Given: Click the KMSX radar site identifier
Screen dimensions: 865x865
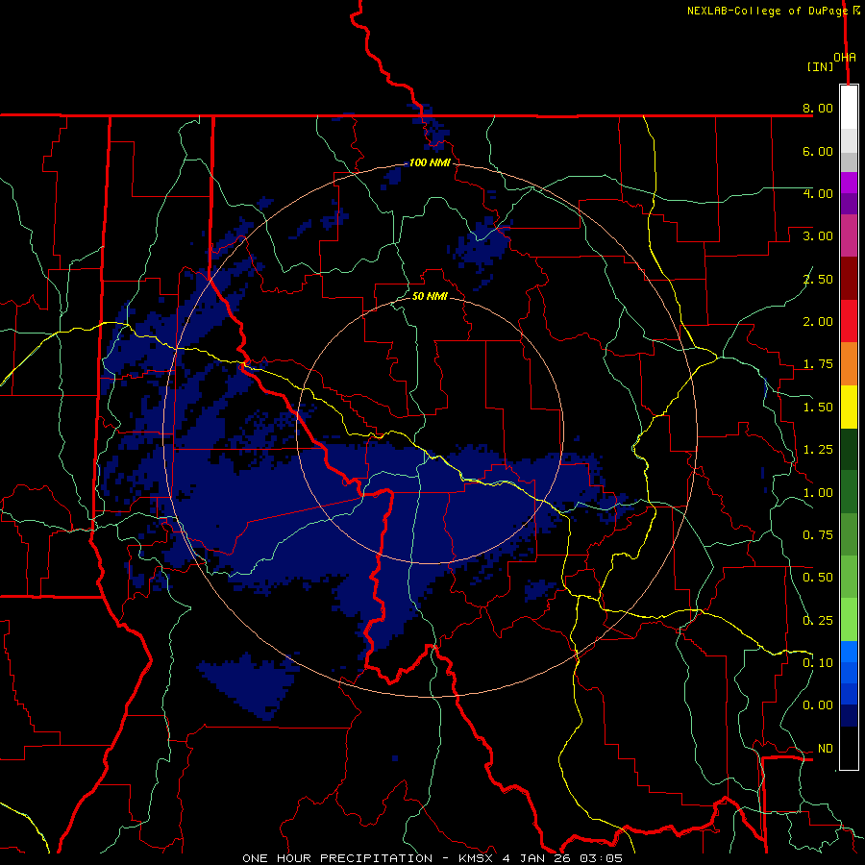Looking at the screenshot, I should coord(476,858).
